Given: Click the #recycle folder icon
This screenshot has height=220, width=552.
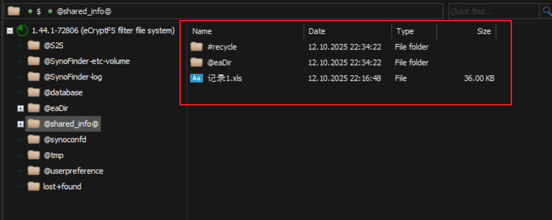Looking at the screenshot, I should 197,47.
